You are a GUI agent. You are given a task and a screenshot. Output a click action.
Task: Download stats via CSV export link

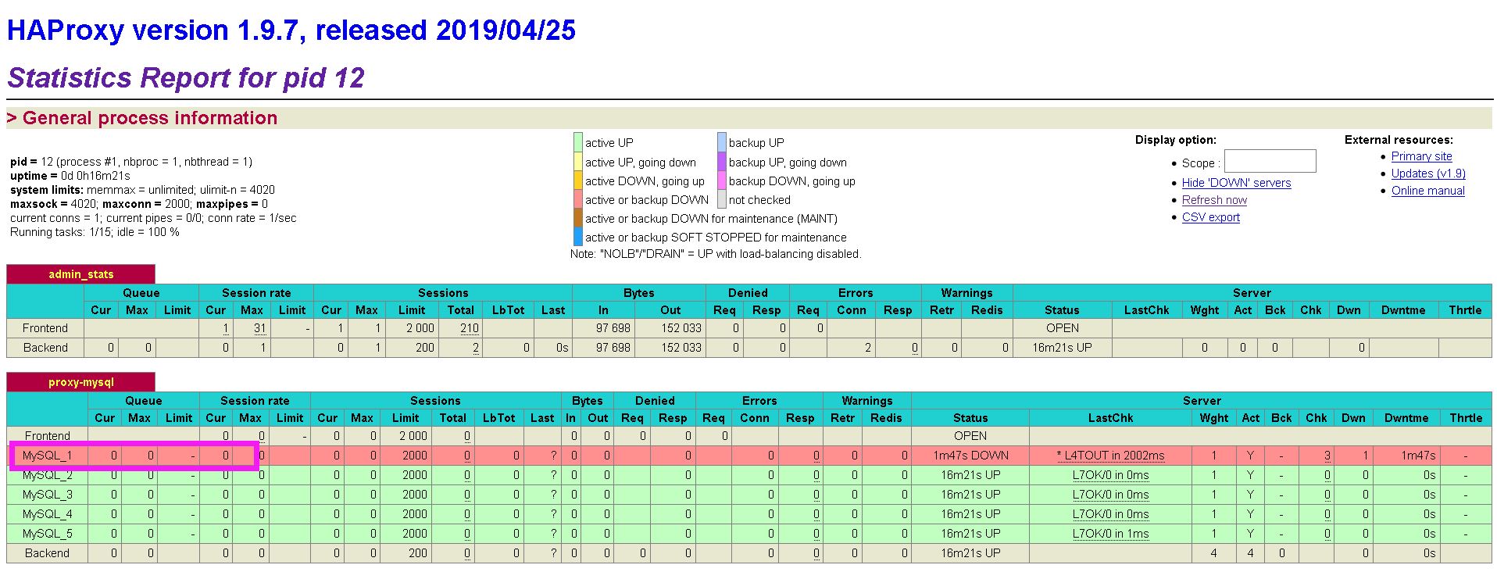(1210, 217)
